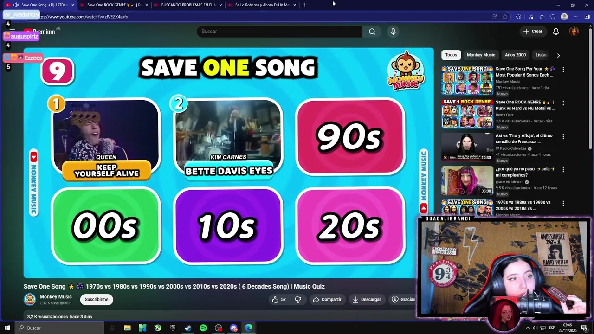Open grace en internet video thumbnail
594x334 pixels.
[x=467, y=180]
